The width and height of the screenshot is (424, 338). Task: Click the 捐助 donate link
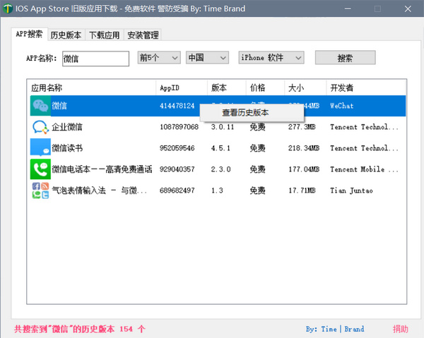pyautogui.click(x=401, y=329)
